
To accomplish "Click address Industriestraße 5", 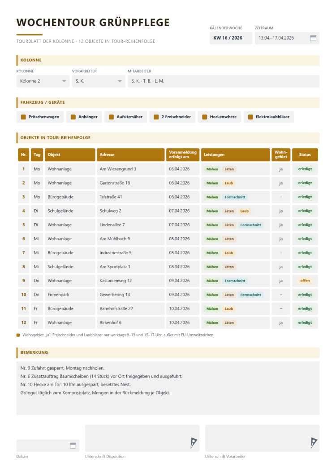I will click(116, 253).
